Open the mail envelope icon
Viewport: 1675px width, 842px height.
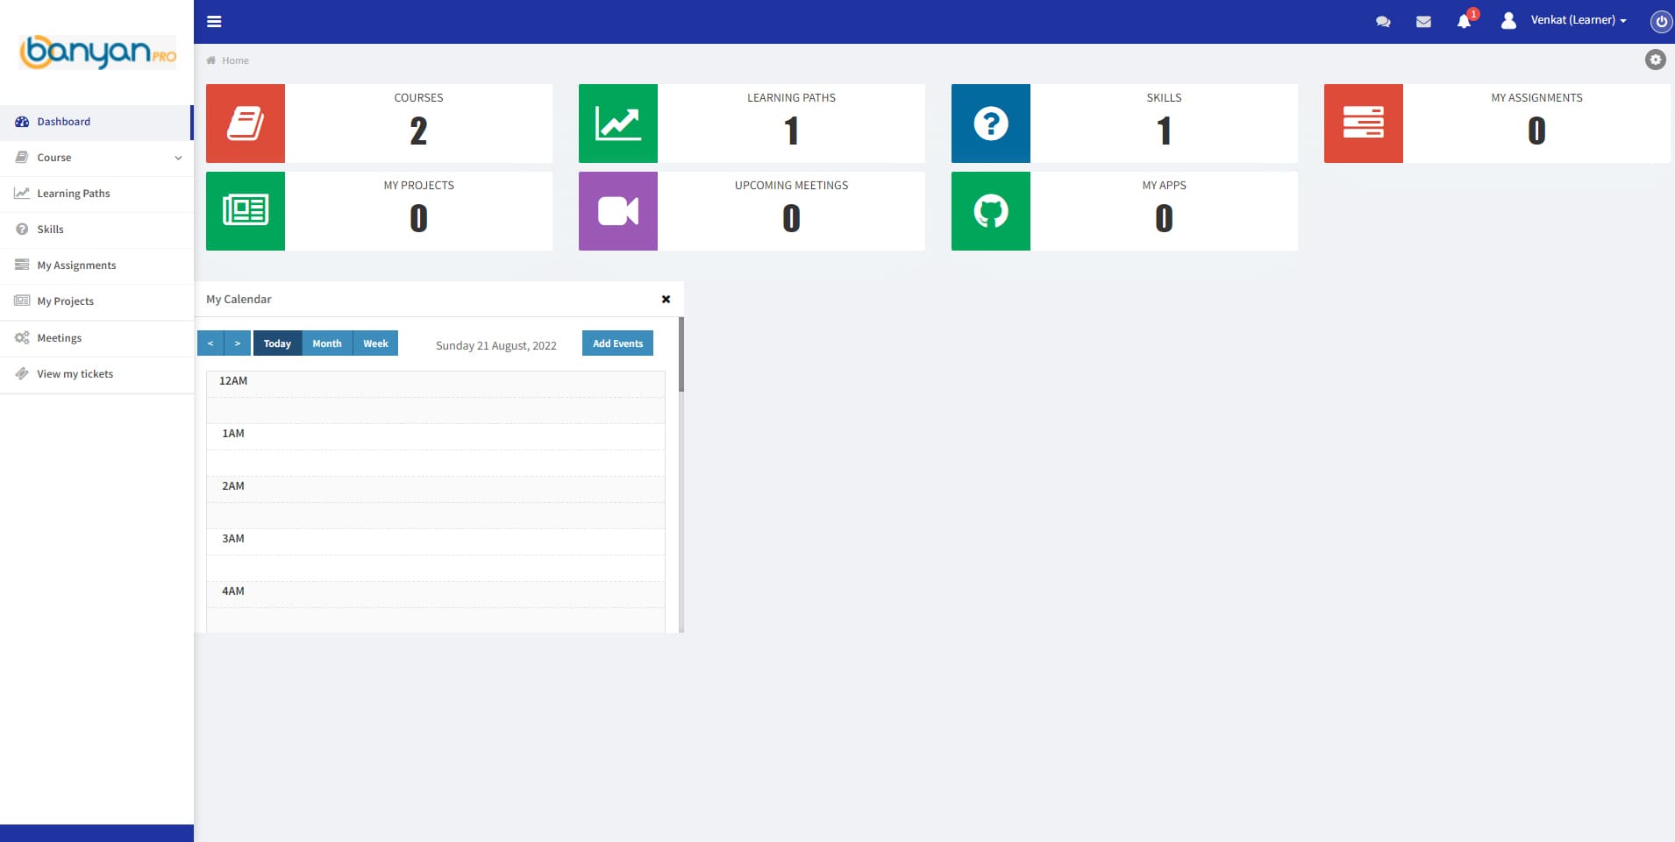point(1423,22)
